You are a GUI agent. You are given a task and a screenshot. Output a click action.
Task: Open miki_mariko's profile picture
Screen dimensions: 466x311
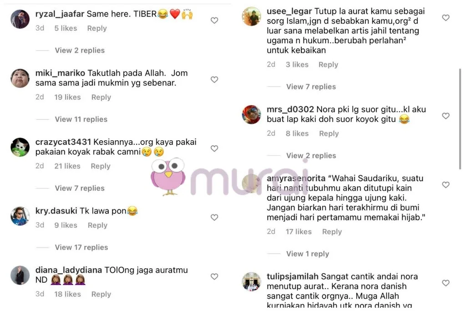20,78
